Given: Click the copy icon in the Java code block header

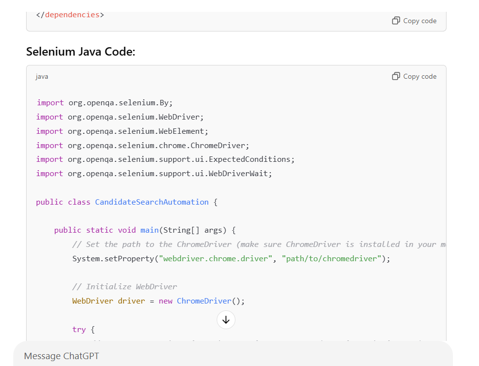Looking at the screenshot, I should (396, 76).
